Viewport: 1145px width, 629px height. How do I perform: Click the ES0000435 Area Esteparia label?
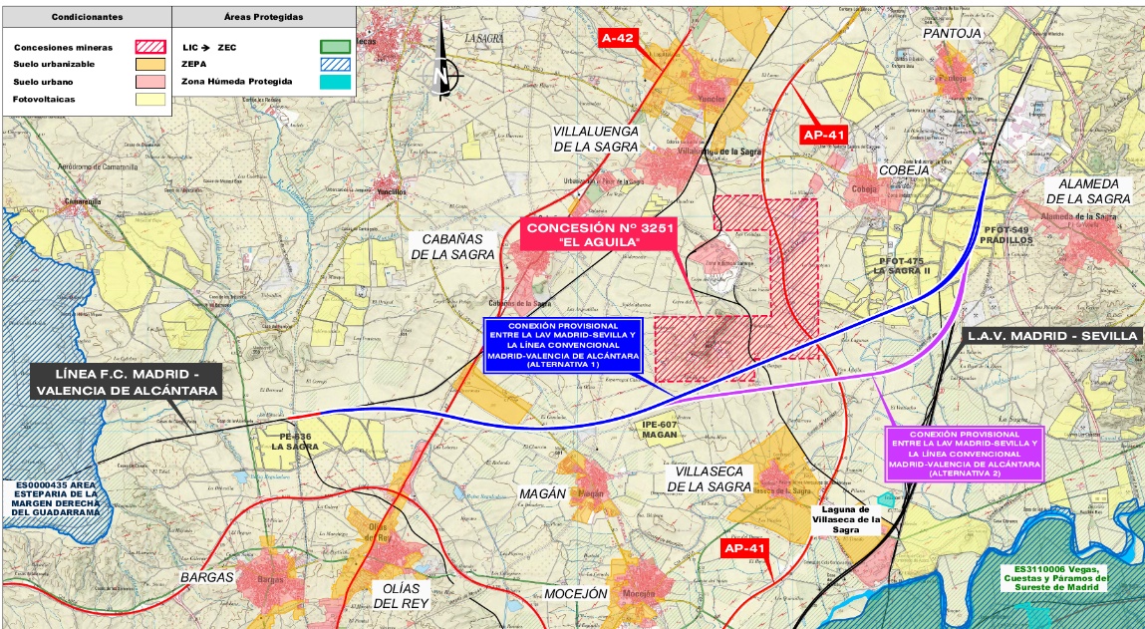coord(55,498)
